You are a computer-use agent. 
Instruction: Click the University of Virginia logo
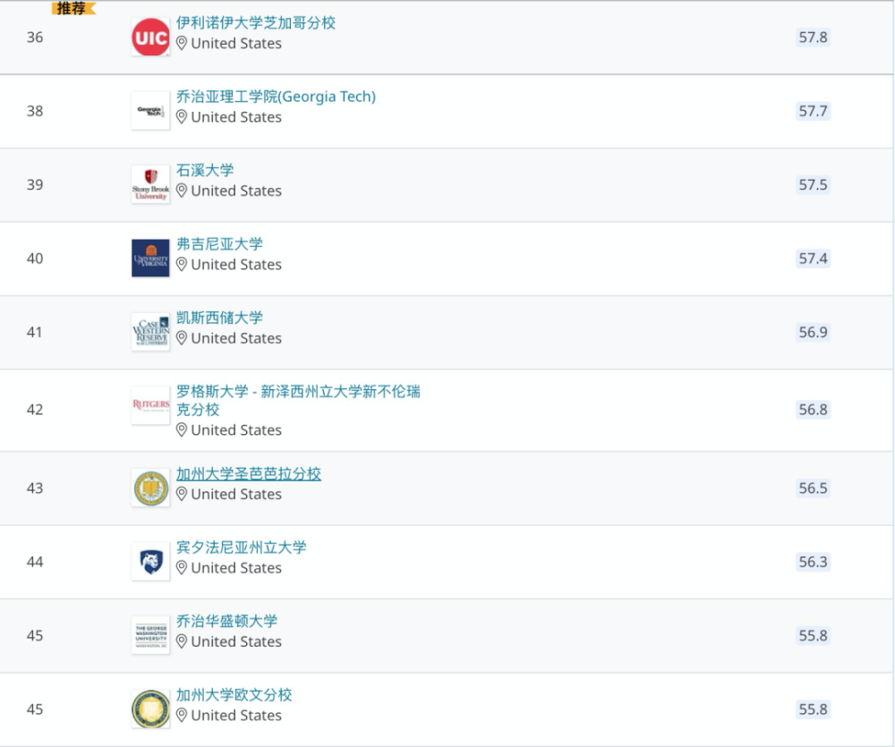point(150,258)
